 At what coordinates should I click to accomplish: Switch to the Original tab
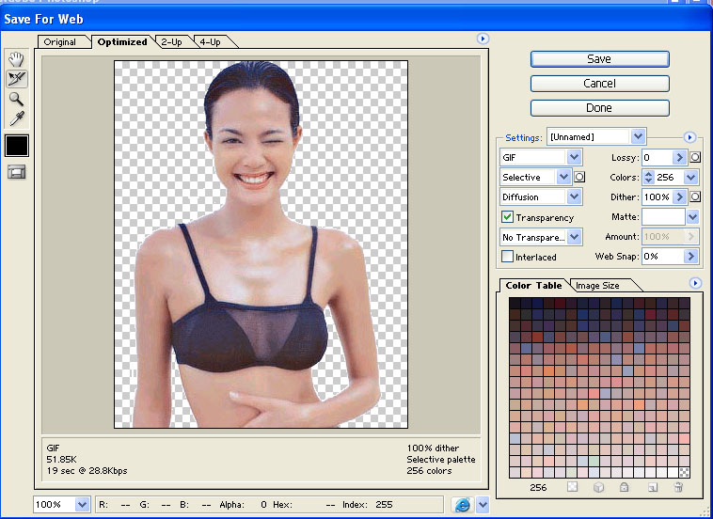[x=59, y=41]
